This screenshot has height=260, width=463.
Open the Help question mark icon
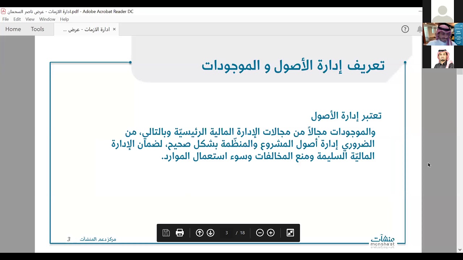[405, 29]
